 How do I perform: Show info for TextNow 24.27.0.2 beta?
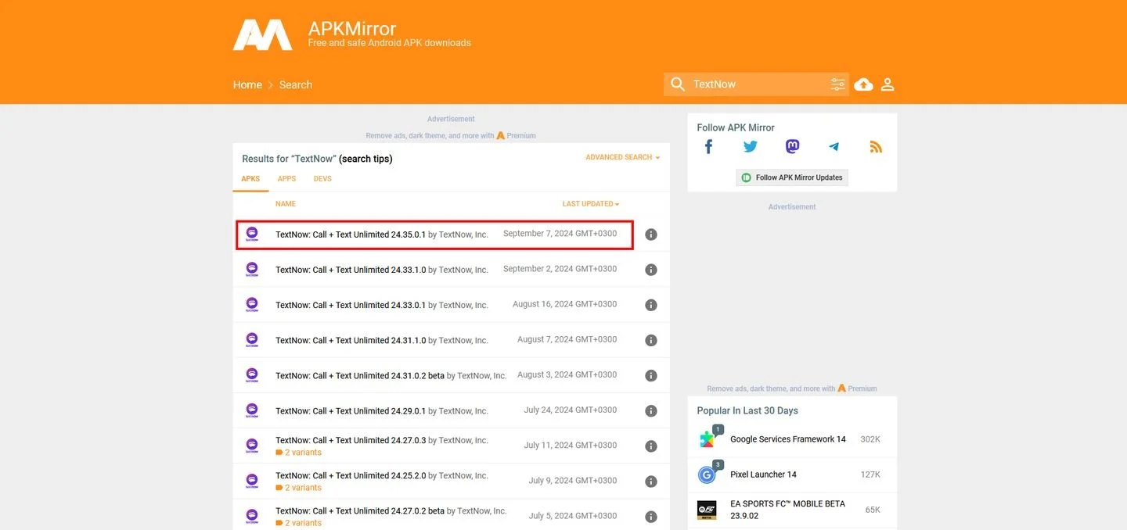(650, 516)
